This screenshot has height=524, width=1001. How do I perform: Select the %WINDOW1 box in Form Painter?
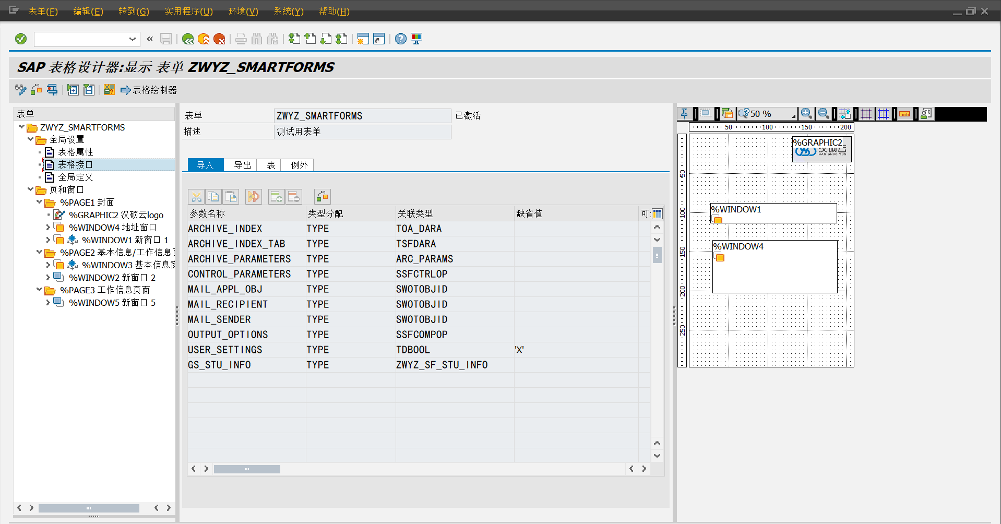click(x=773, y=213)
